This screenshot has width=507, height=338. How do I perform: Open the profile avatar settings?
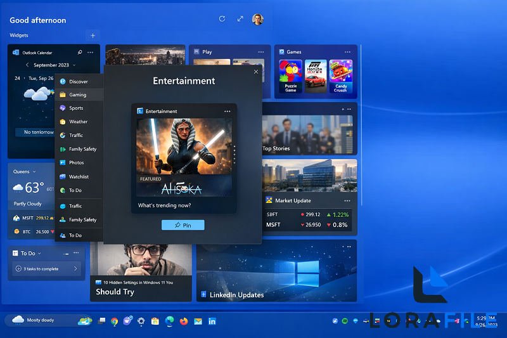point(258,20)
